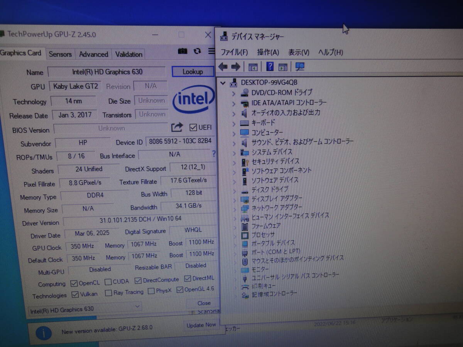
Task: Select ポータブル デバイス tree row
Action: click(272, 243)
